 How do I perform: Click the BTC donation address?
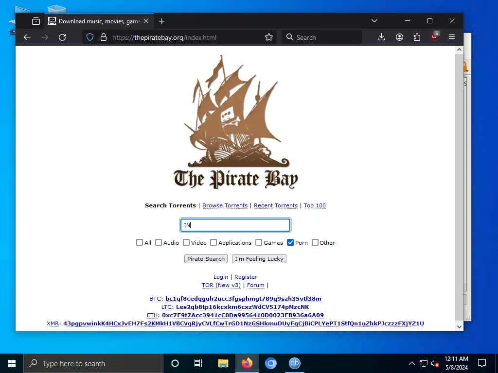[x=243, y=299]
